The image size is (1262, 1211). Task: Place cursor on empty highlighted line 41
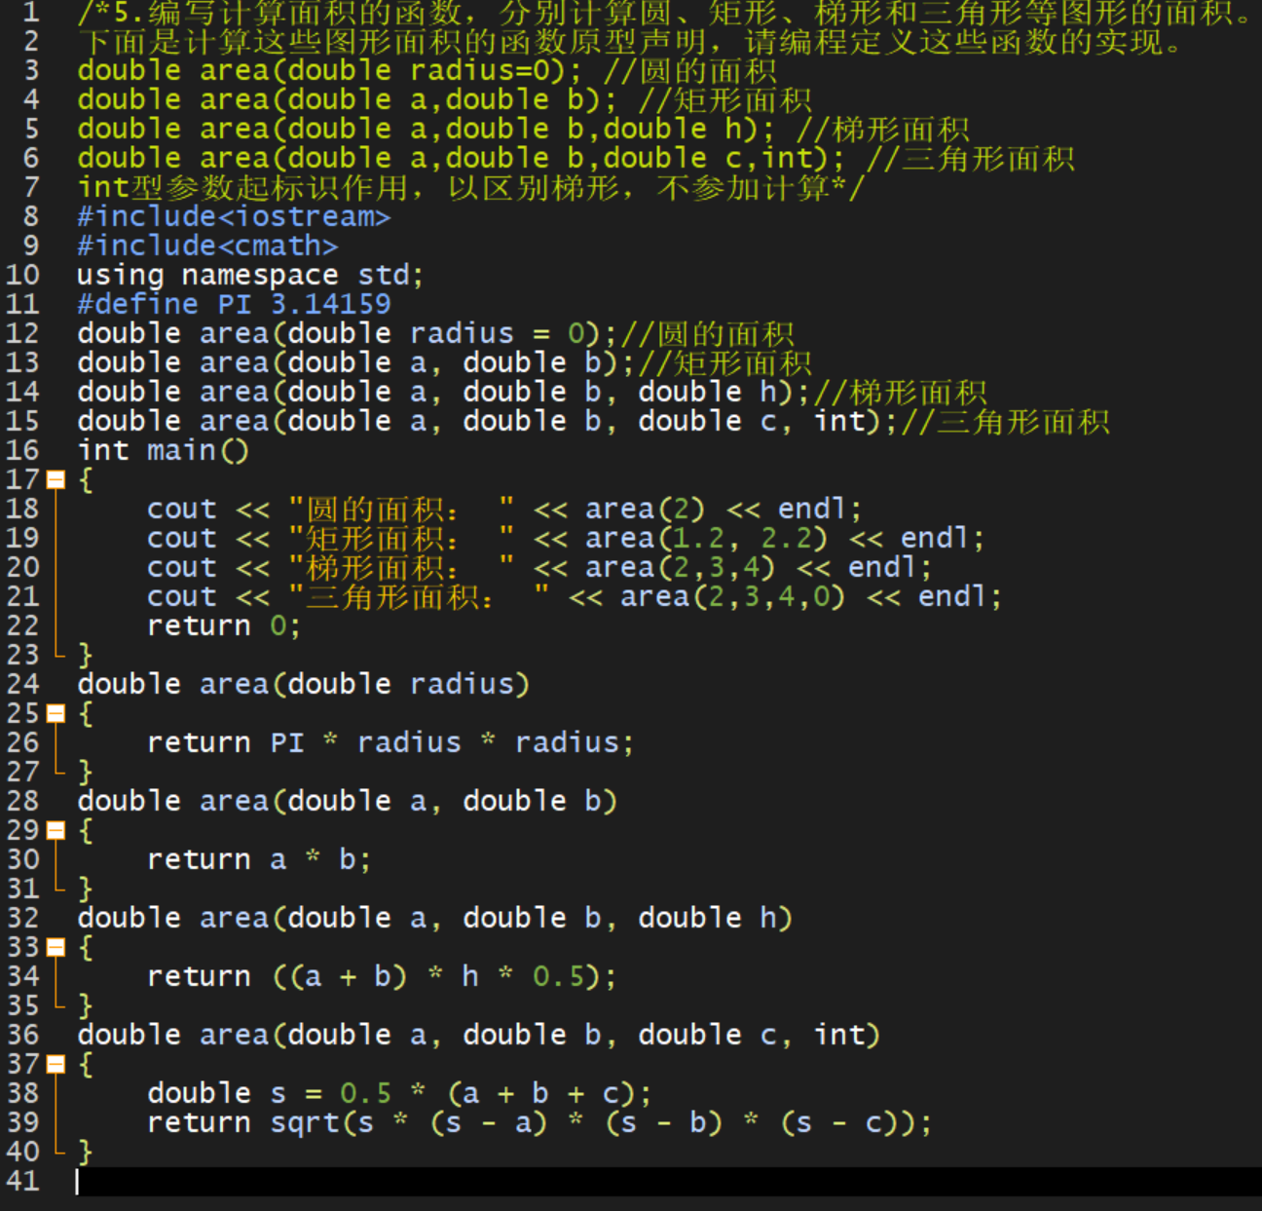584,1181
